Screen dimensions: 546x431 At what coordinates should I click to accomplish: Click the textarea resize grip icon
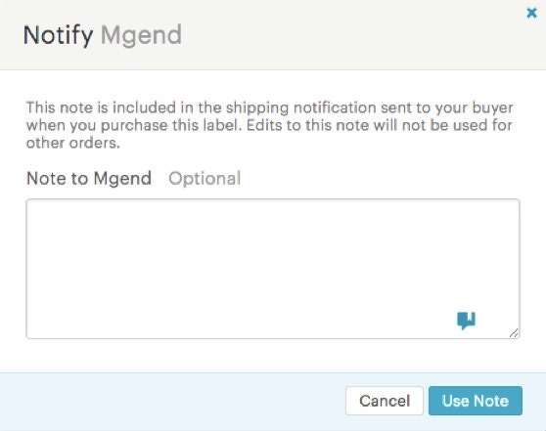(x=514, y=333)
